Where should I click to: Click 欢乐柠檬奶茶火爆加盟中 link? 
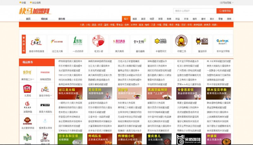coord(70,66)
